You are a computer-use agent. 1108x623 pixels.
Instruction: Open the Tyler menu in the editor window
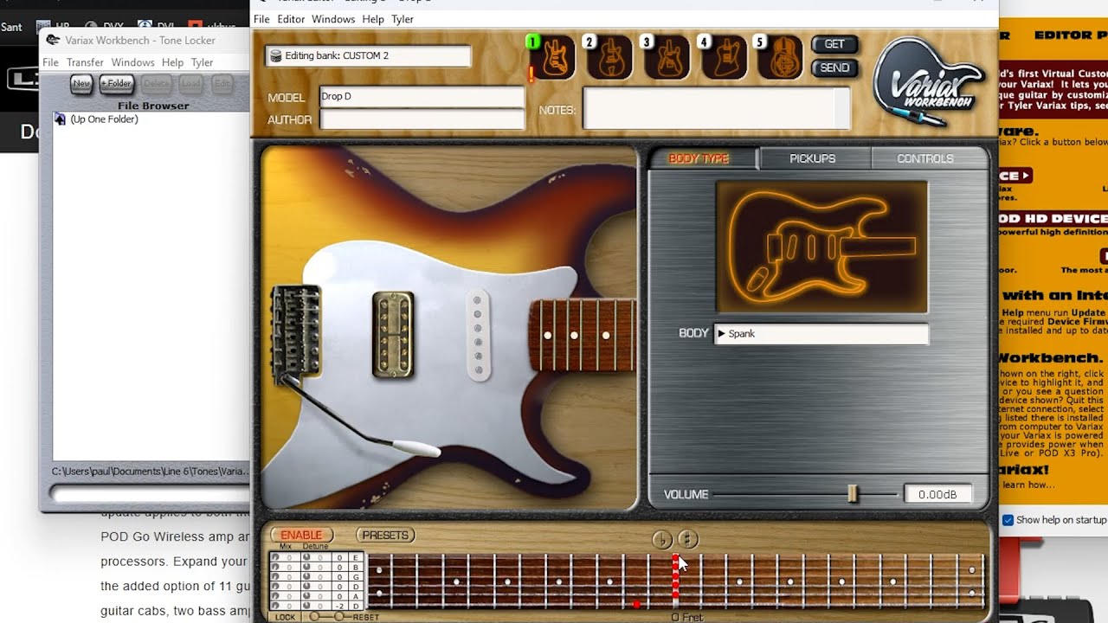pyautogui.click(x=403, y=19)
